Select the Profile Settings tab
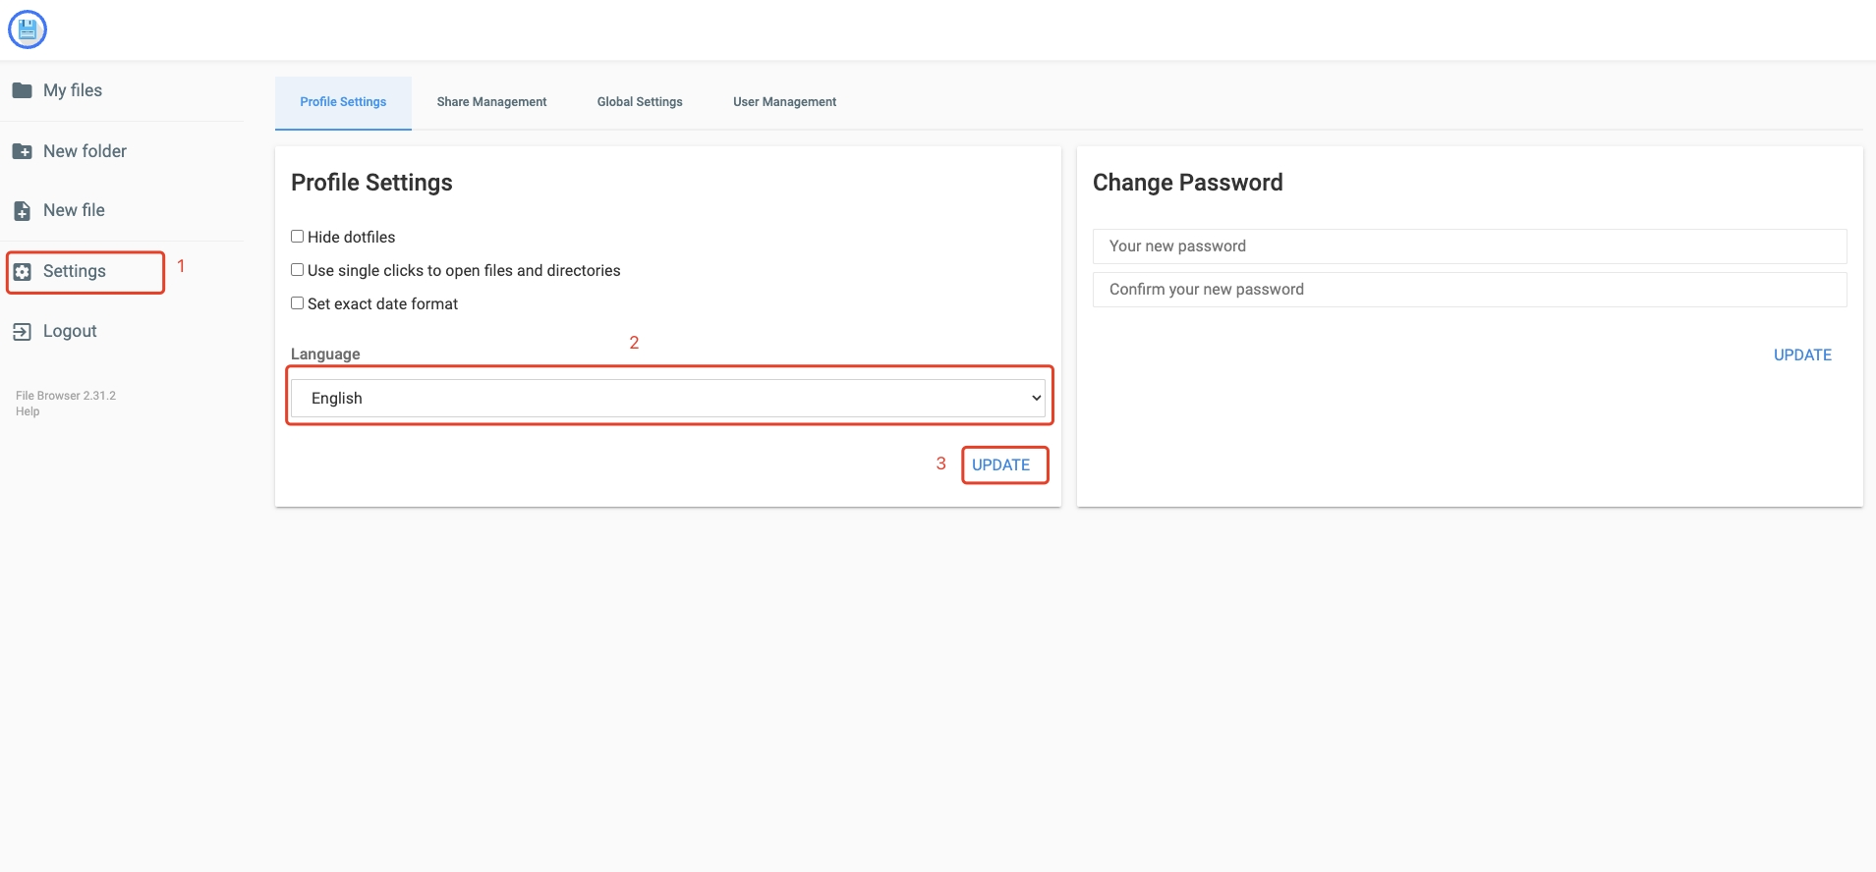This screenshot has height=872, width=1876. 343,102
